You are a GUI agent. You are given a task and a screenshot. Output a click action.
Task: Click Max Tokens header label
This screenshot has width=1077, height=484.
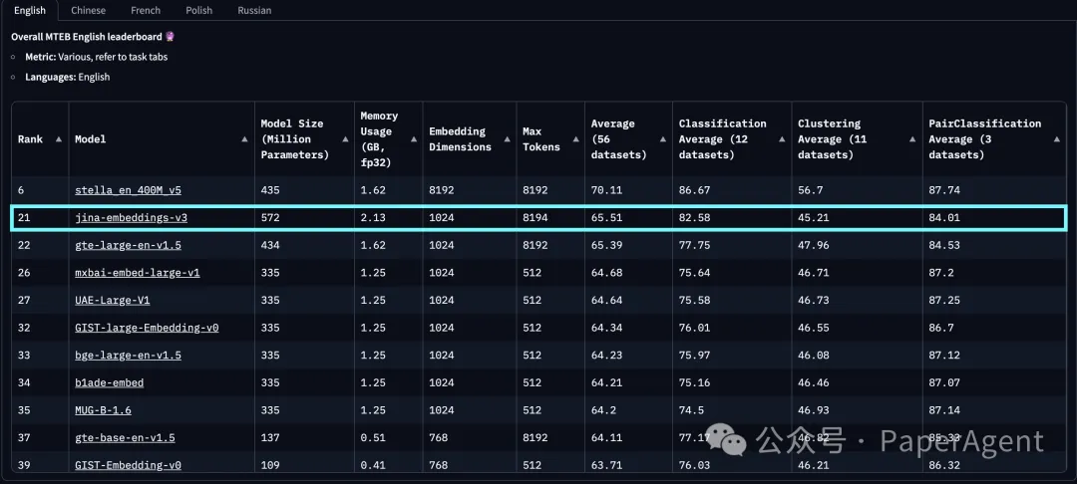tap(541, 139)
